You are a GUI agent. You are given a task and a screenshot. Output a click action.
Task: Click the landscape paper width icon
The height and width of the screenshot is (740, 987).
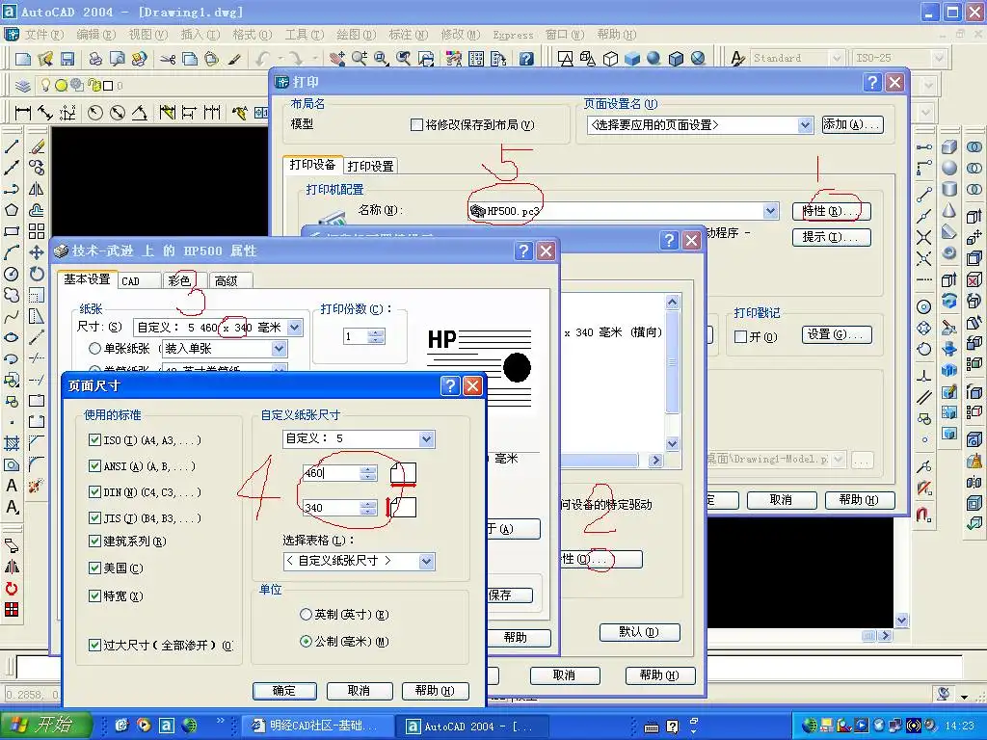pos(403,474)
